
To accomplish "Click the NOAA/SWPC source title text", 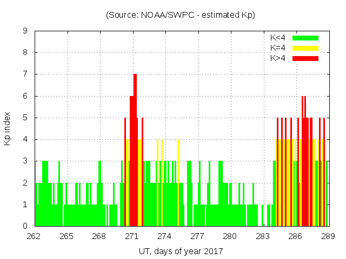I will pyautogui.click(x=181, y=15).
